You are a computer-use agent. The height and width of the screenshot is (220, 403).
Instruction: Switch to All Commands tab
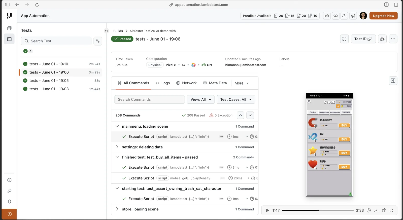(x=133, y=83)
